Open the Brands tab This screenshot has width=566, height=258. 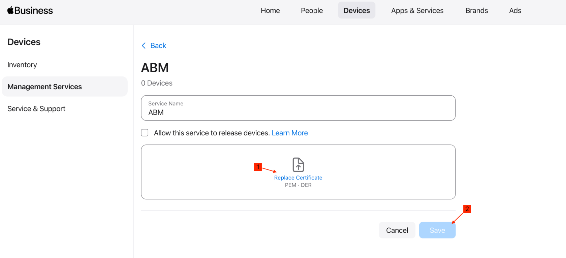pyautogui.click(x=476, y=10)
